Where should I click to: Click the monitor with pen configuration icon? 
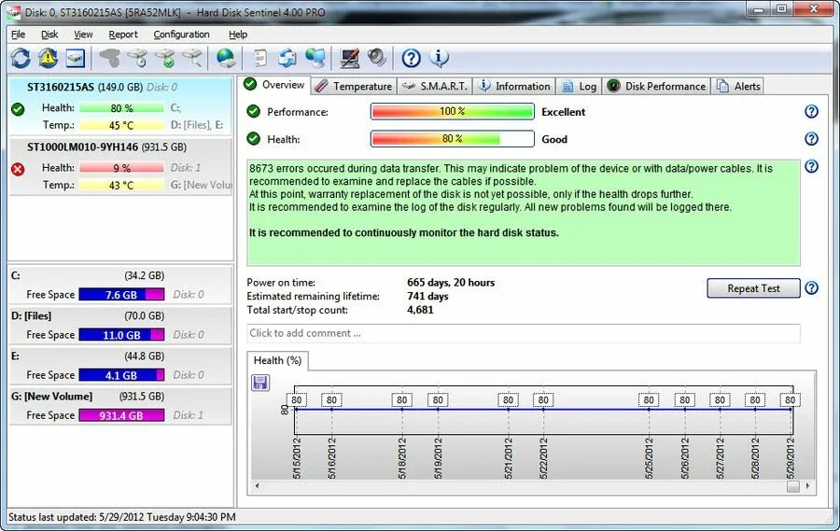coord(349,58)
